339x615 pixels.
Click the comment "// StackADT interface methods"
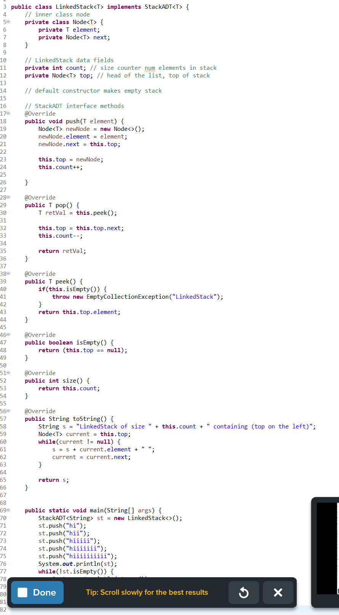74,106
